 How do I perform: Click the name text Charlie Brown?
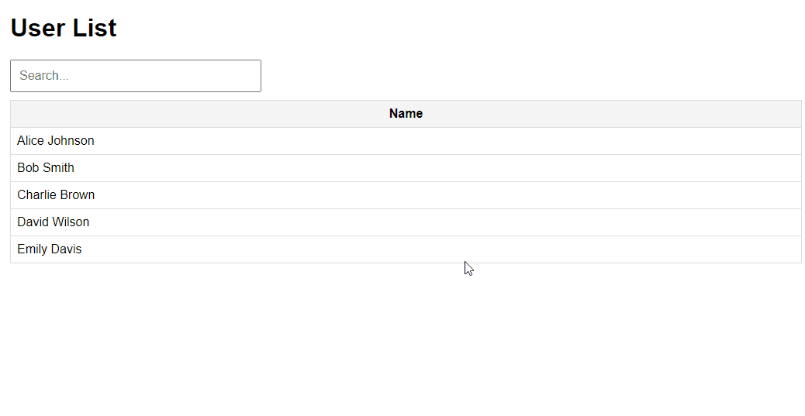pos(56,195)
